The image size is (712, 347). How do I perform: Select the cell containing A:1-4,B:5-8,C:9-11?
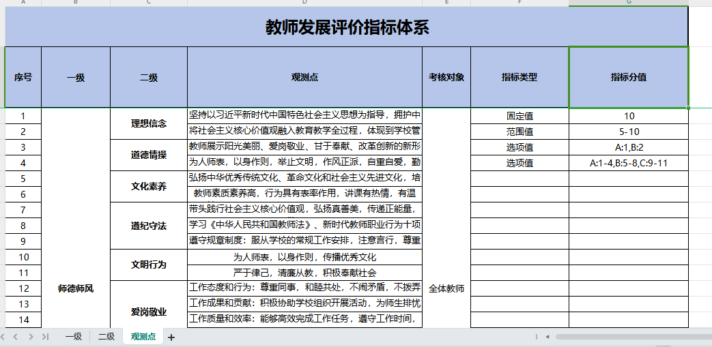coord(628,163)
